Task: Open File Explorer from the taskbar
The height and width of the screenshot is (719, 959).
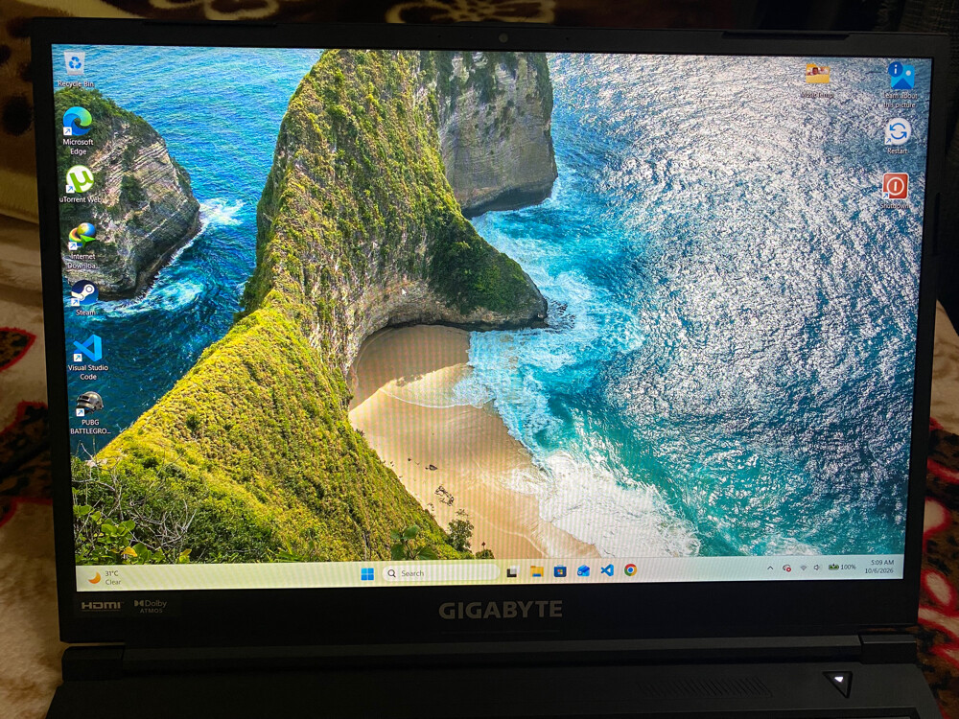Action: pyautogui.click(x=536, y=571)
